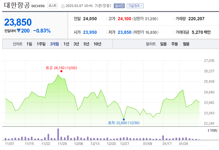Click the tallest volume bar near 11/29

point(58,134)
